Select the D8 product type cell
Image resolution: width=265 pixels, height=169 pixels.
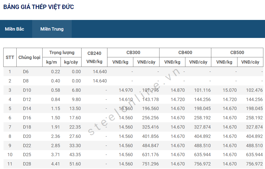point(26,81)
